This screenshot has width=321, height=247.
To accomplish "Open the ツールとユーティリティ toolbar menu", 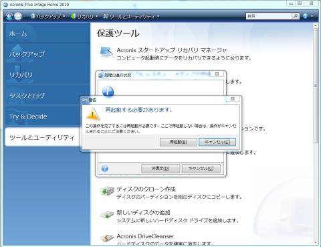I will point(131,16).
